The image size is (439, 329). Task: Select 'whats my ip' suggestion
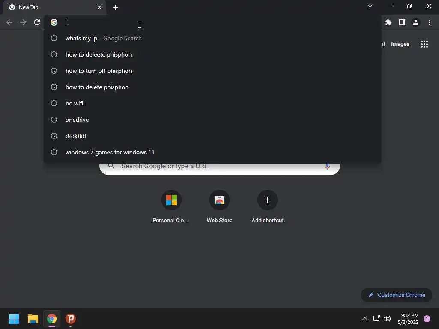click(213, 38)
